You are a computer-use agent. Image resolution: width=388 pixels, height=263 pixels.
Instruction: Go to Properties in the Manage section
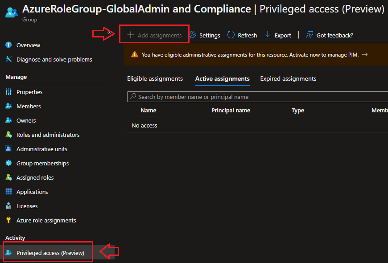[29, 92]
